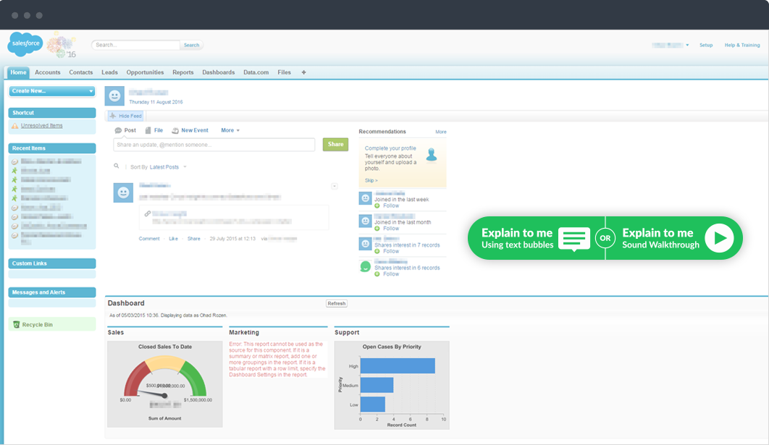Go to the Leads tab
Screen dimensions: 769x445
click(109, 72)
